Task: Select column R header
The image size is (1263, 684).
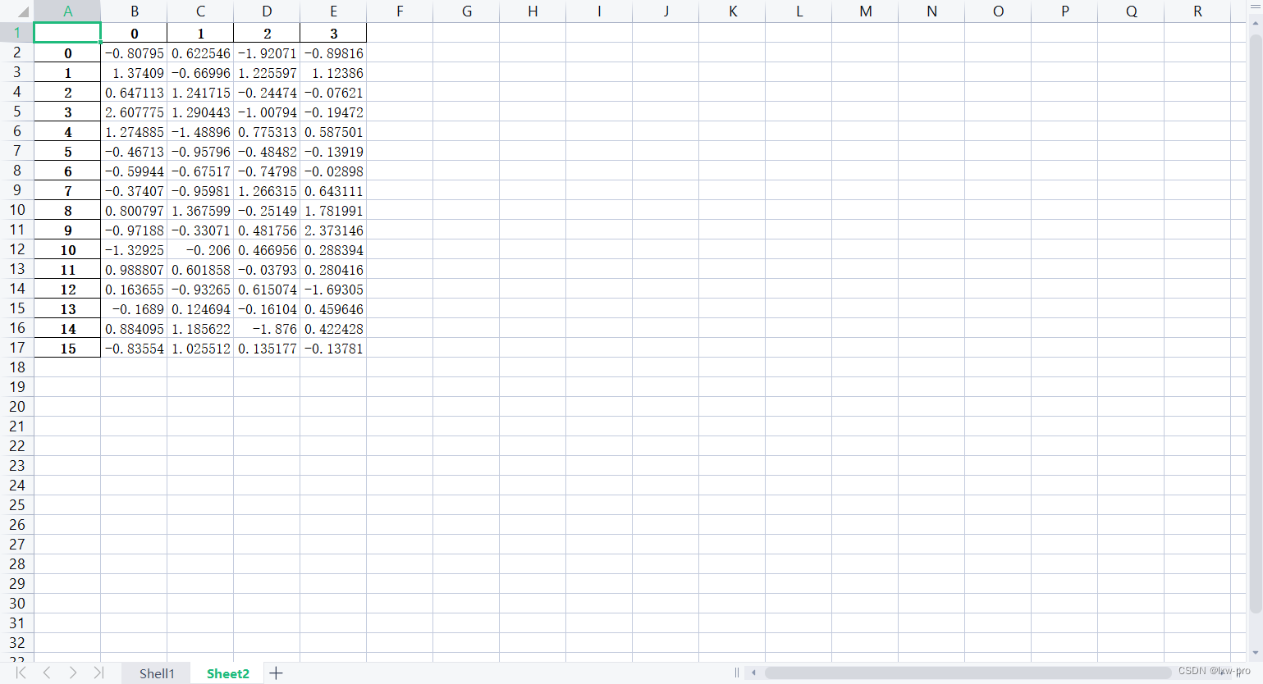Action: point(1197,11)
